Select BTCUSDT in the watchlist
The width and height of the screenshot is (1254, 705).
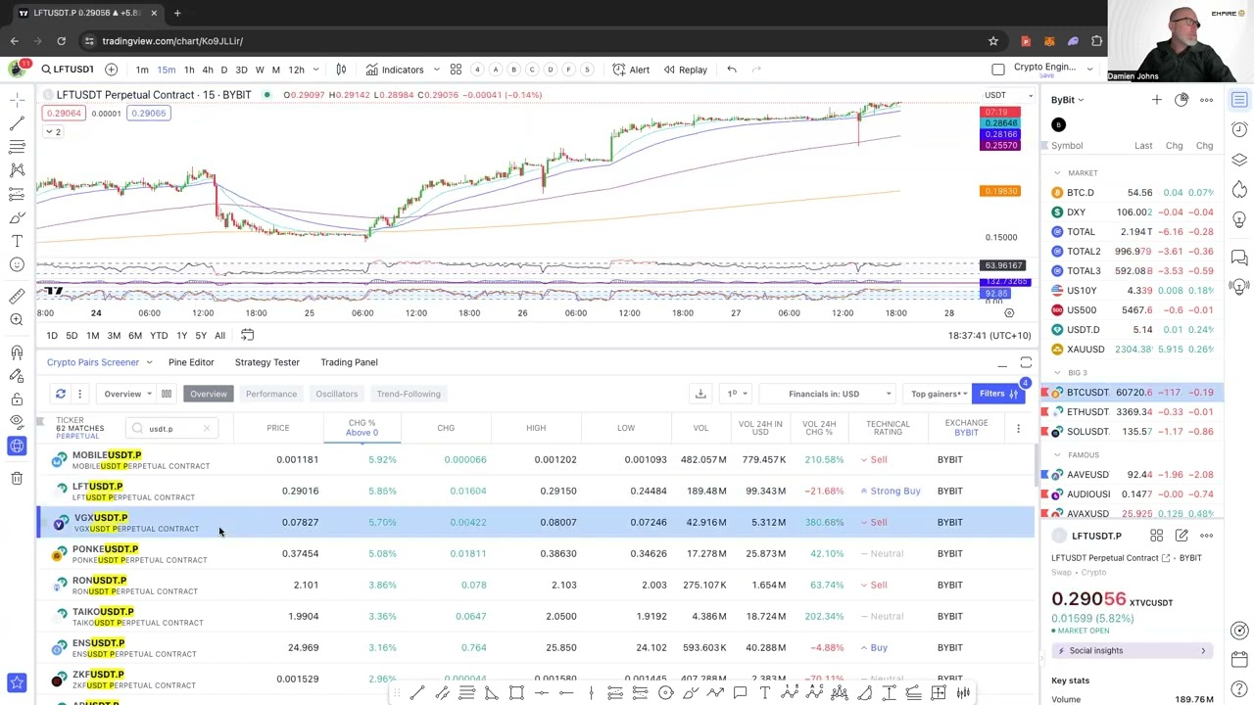pos(1132,392)
